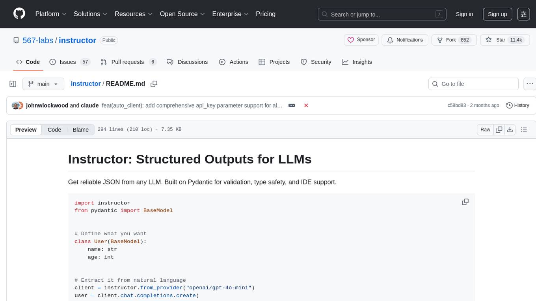
Task: Click the Issues count badge 57
Action: (x=85, y=62)
